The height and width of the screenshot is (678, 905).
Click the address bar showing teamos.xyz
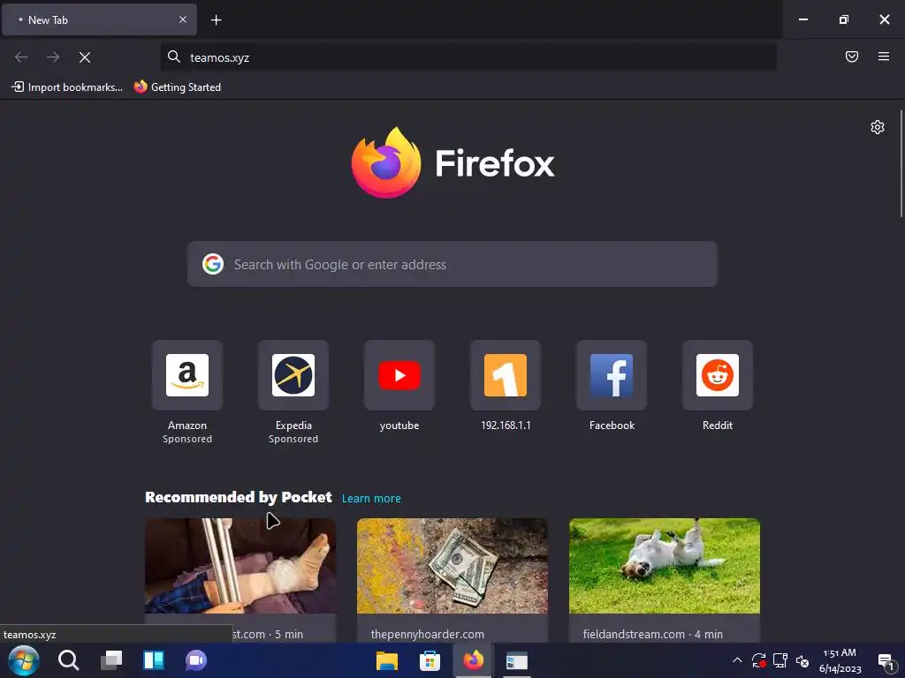[468, 57]
